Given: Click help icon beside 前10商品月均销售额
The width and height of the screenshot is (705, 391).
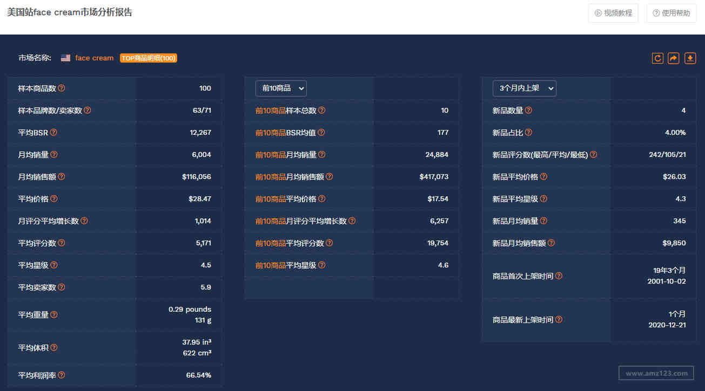Looking at the screenshot, I should click(x=330, y=177).
